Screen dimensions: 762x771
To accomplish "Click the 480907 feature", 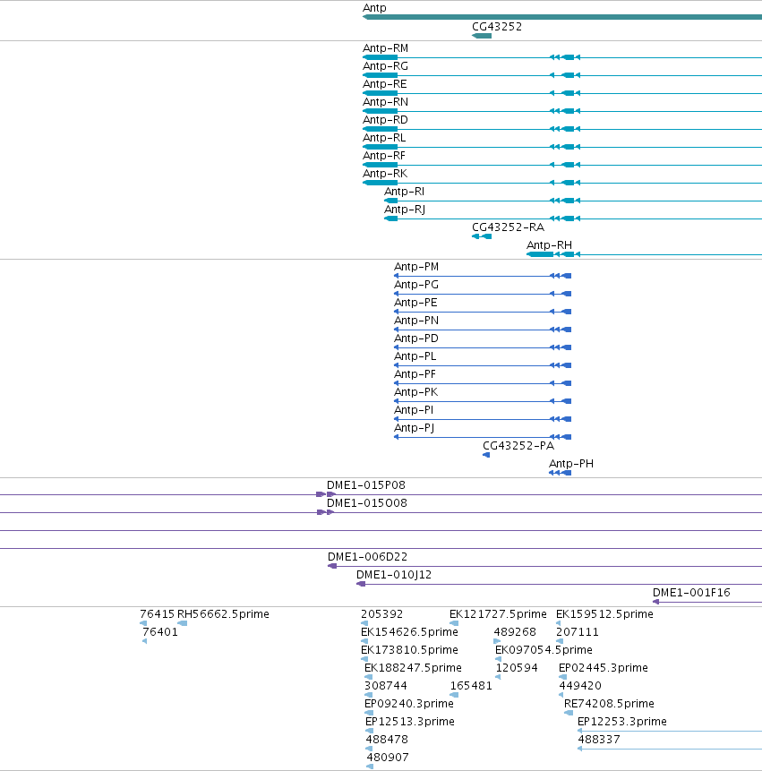I will (x=370, y=767).
